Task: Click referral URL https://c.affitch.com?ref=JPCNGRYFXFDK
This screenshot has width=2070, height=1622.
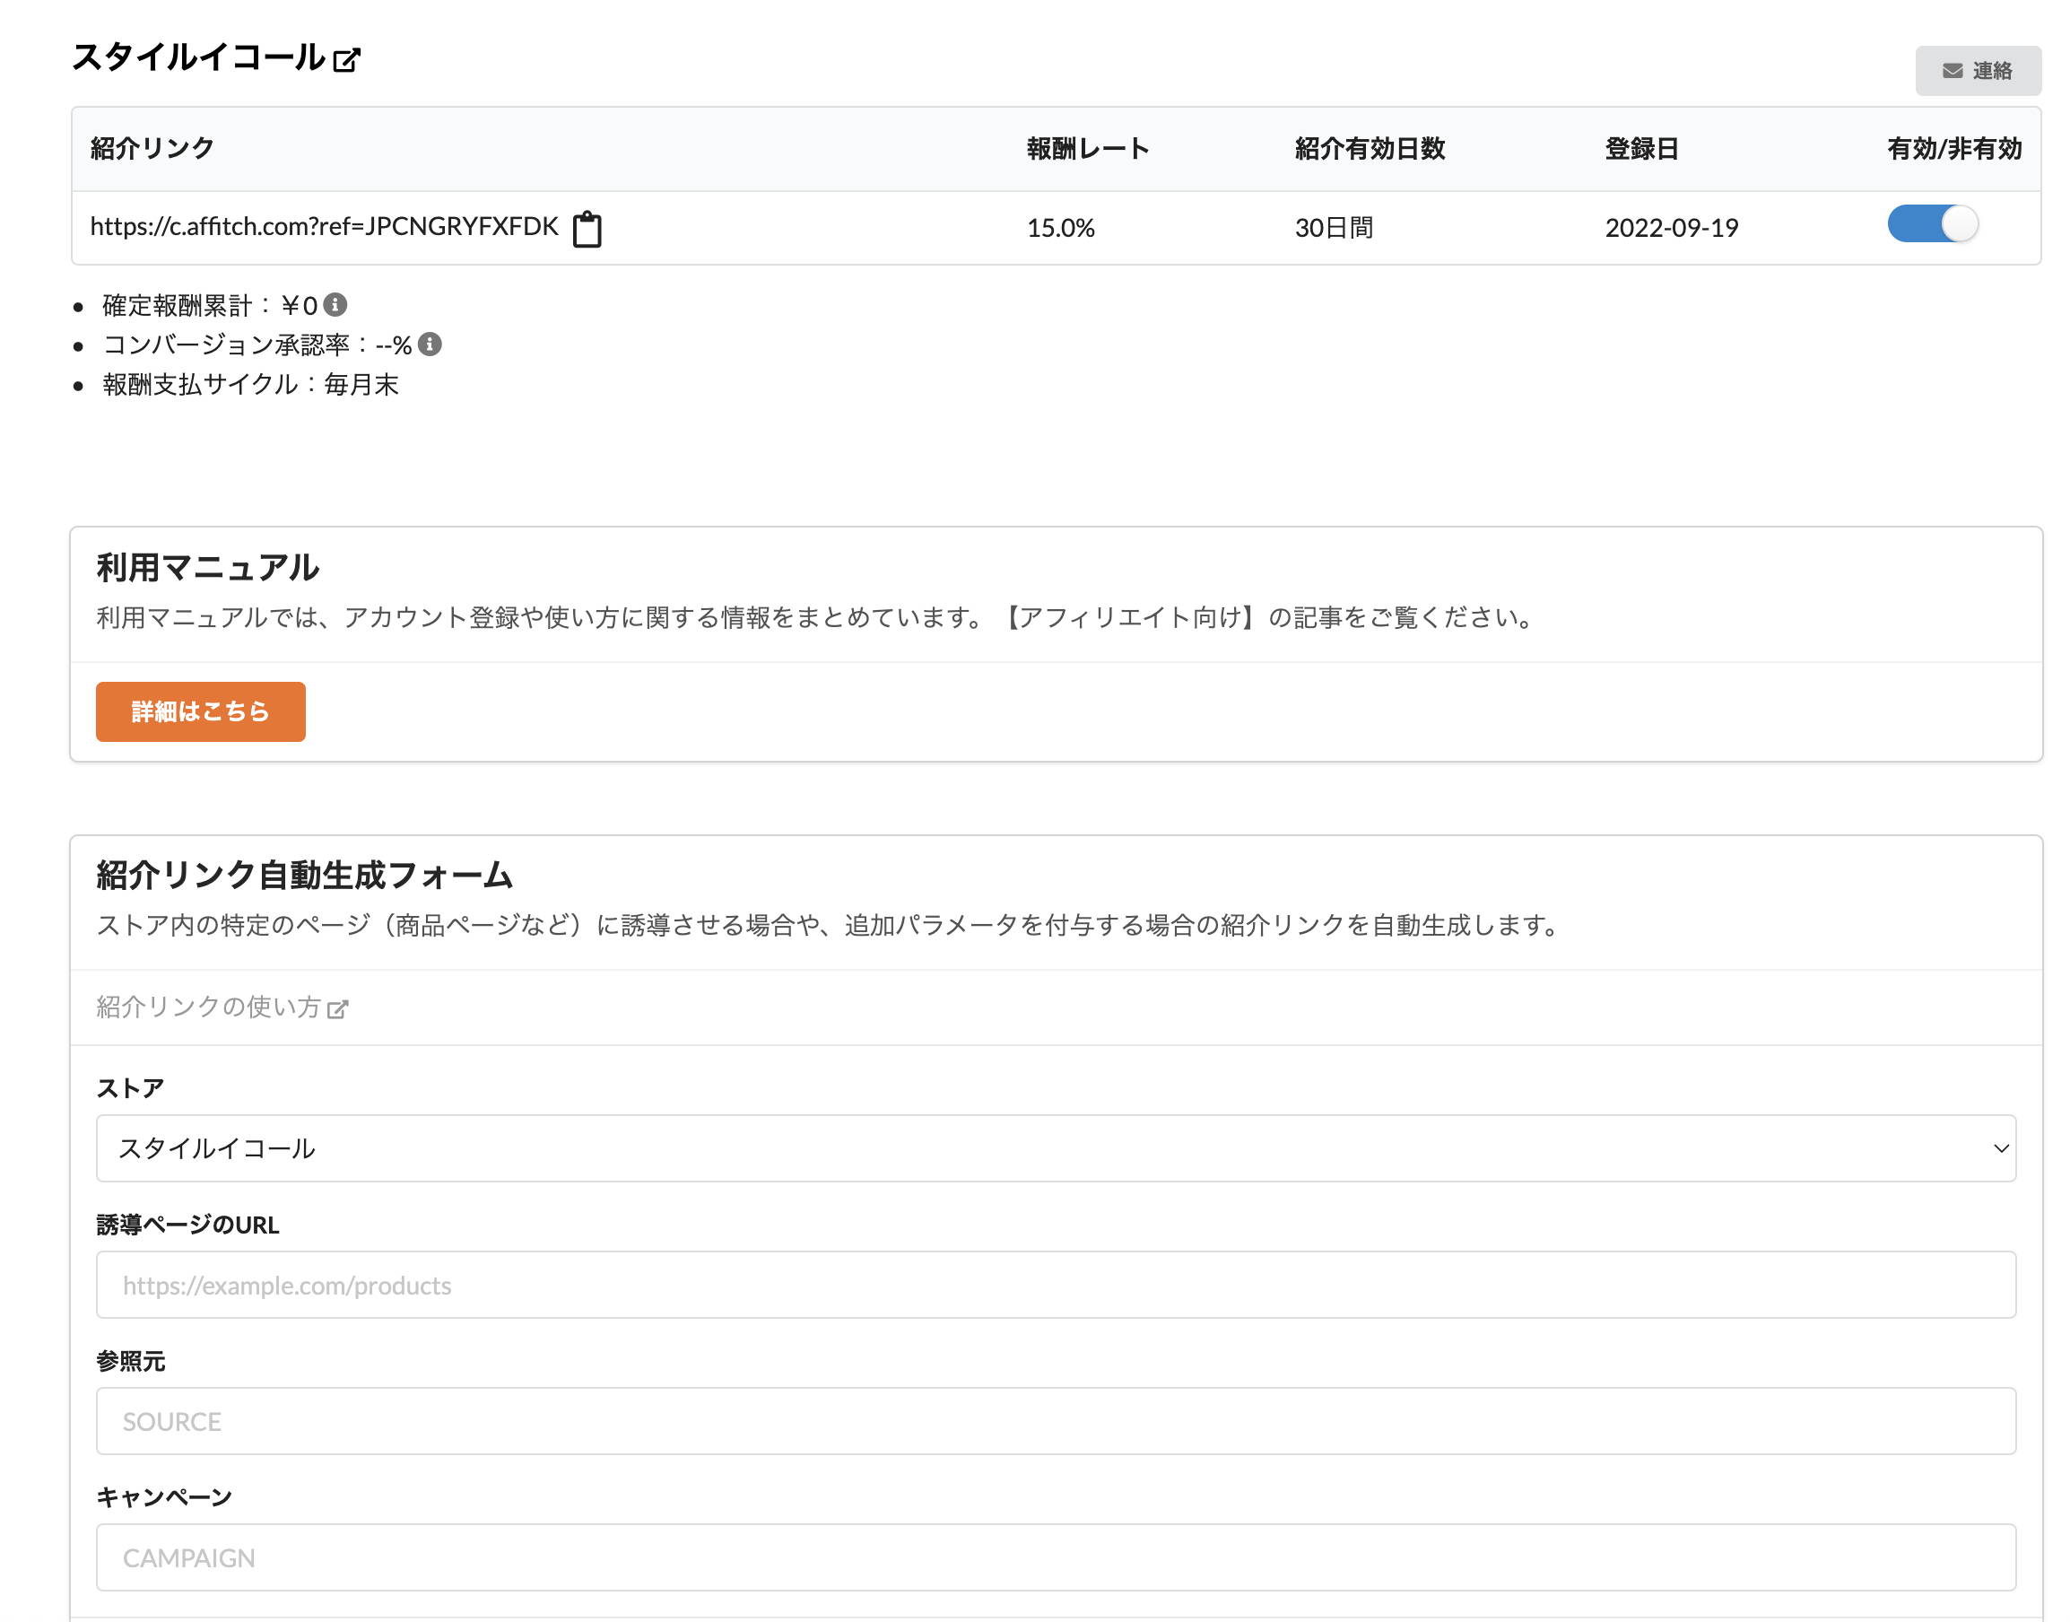Action: 324,226
